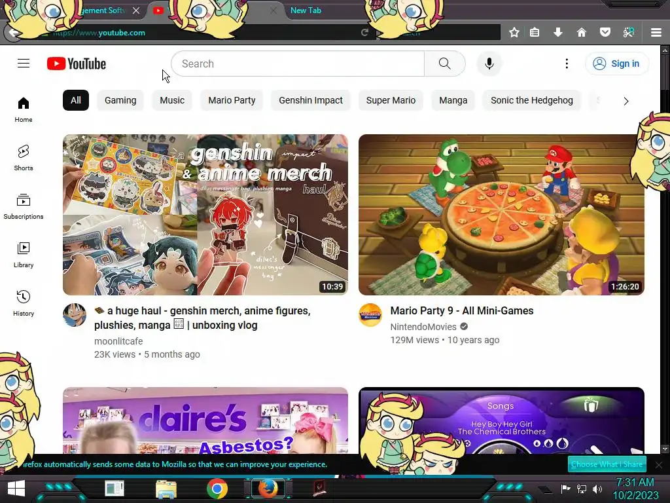Switch to the New Tab browser tab
670x503 pixels.
pos(306,10)
